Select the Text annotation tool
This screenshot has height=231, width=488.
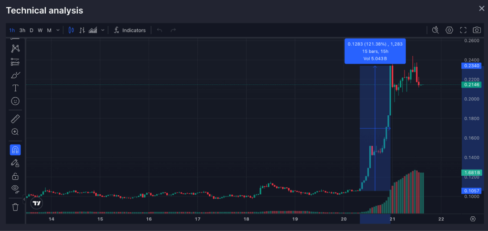click(15, 88)
